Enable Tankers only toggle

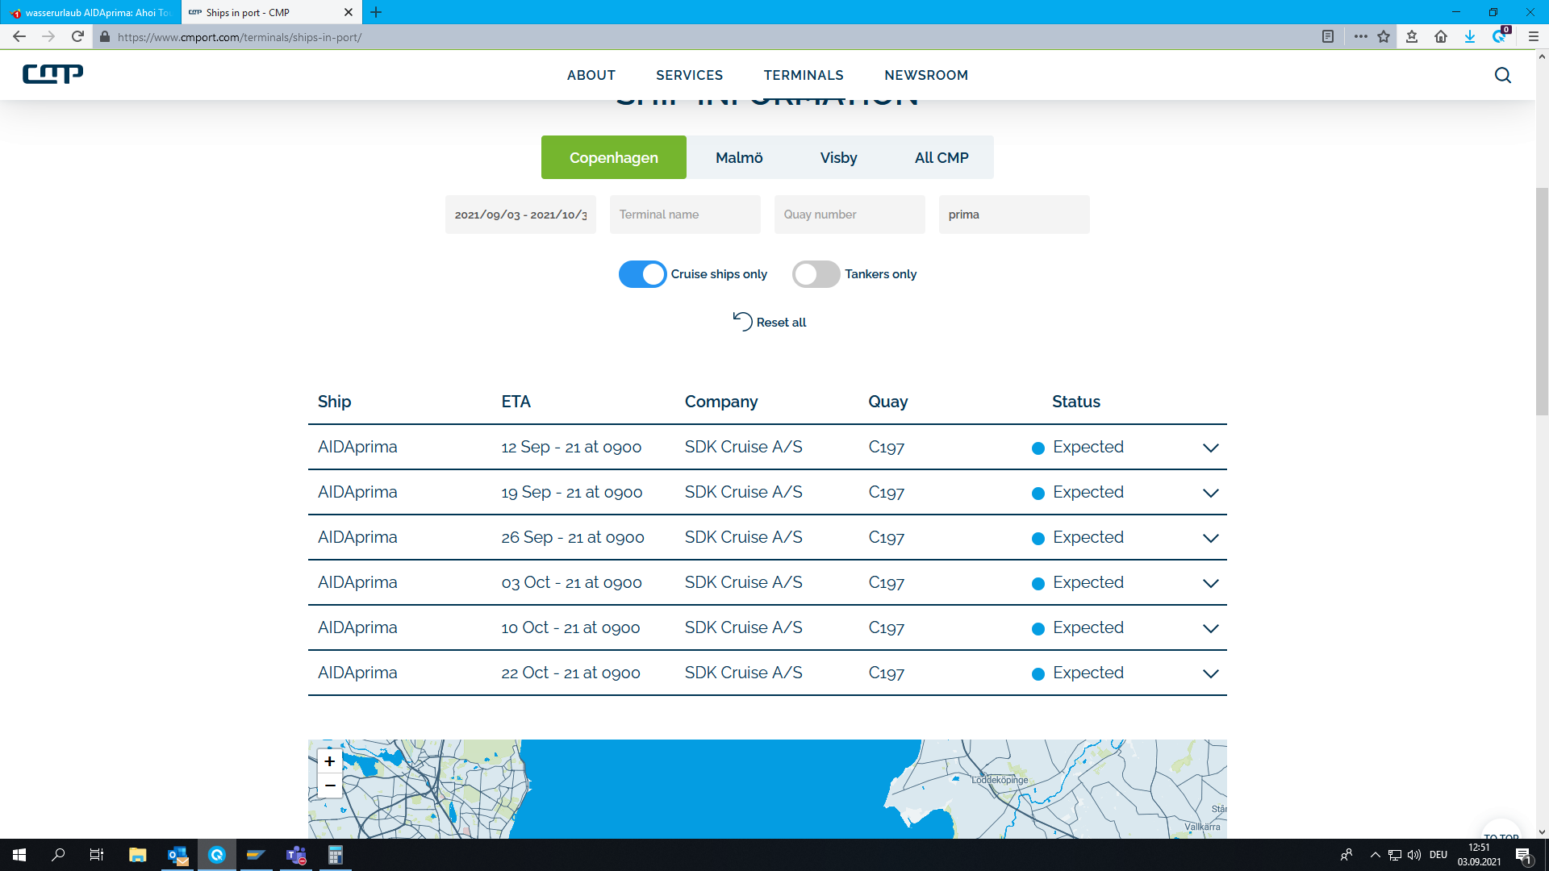pyautogui.click(x=816, y=274)
